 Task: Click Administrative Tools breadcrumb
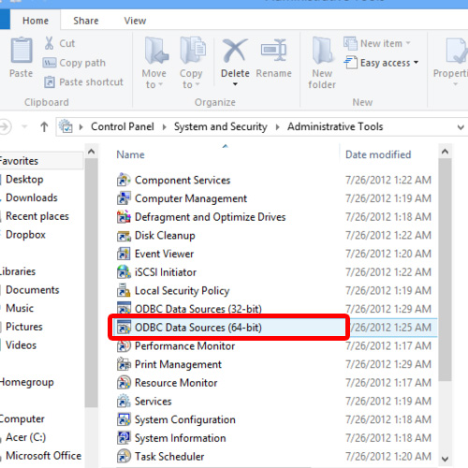[335, 126]
